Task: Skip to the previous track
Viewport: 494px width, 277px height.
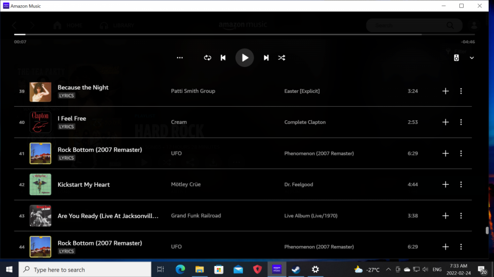Action: point(223,58)
